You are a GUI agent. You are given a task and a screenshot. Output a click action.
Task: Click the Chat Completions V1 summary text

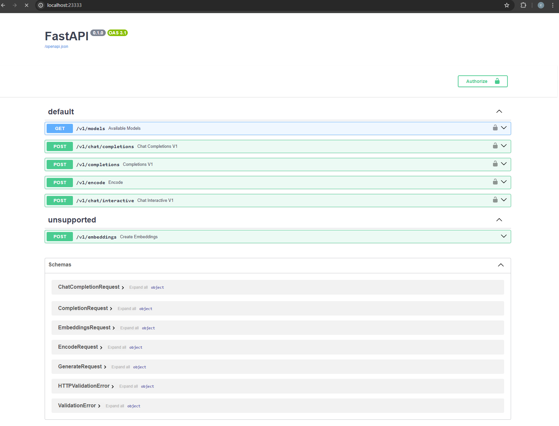click(157, 146)
